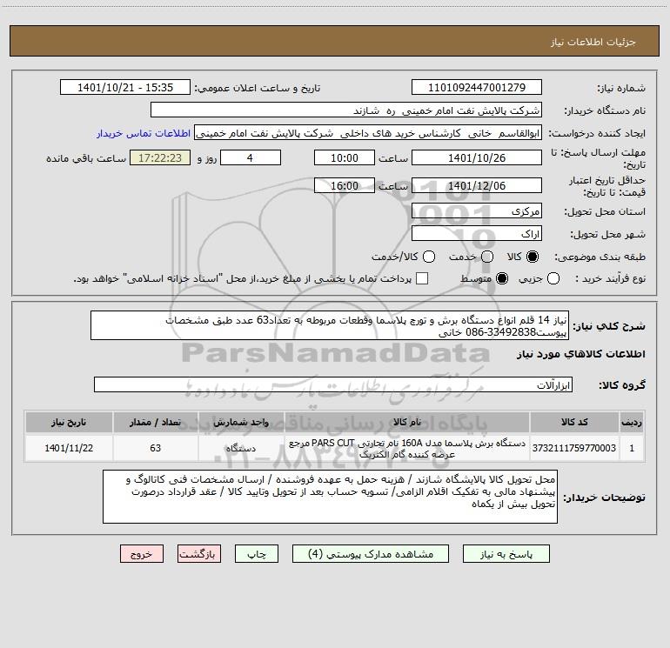Tick the Islamic treasury bonds payment checkbox
The height and width of the screenshot is (648, 670).
coord(422,278)
